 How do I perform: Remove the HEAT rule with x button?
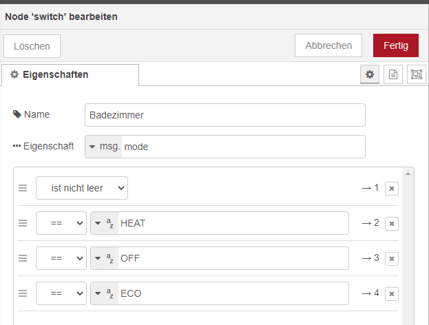[392, 223]
